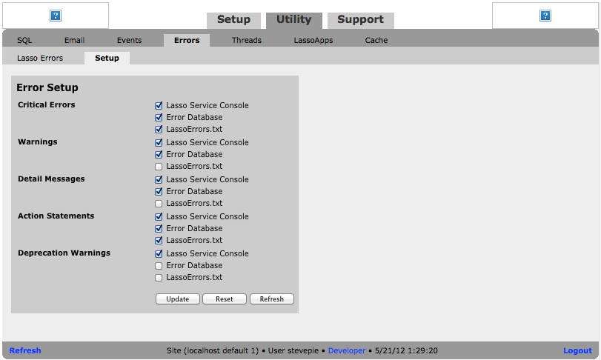Viewport: 601px width, 360px height.
Task: Go to the SQL section
Action: coord(24,41)
